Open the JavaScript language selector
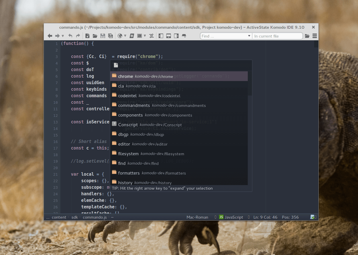This screenshot has width=358, height=255. tap(234, 217)
